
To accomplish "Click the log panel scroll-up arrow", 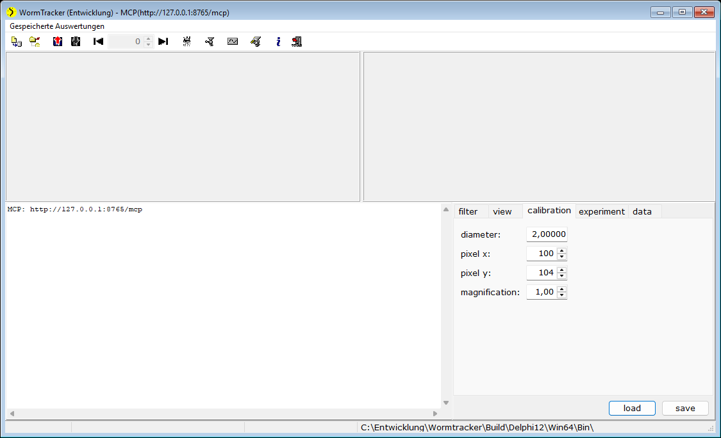I will [445, 209].
